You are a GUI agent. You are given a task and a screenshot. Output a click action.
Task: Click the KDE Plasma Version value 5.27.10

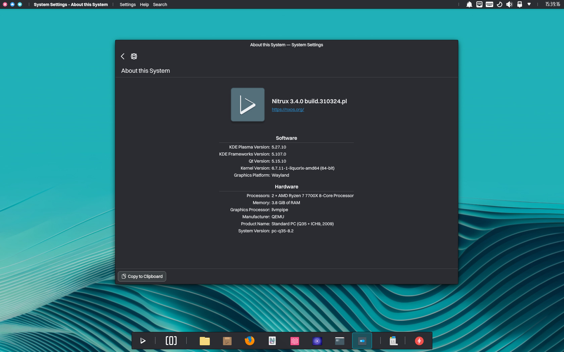tap(279, 147)
